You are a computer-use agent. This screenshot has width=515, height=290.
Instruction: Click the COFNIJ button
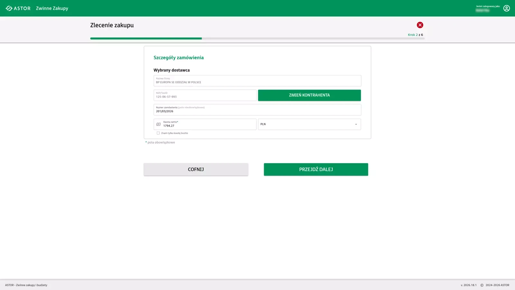pos(196,169)
